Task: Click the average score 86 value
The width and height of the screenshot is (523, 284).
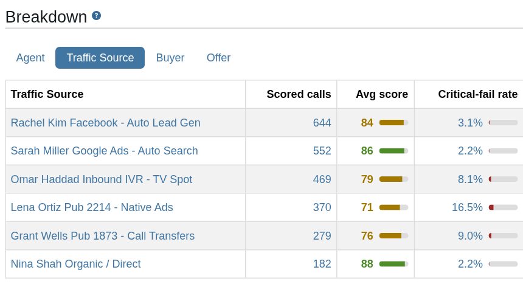Action: pyautogui.click(x=367, y=151)
